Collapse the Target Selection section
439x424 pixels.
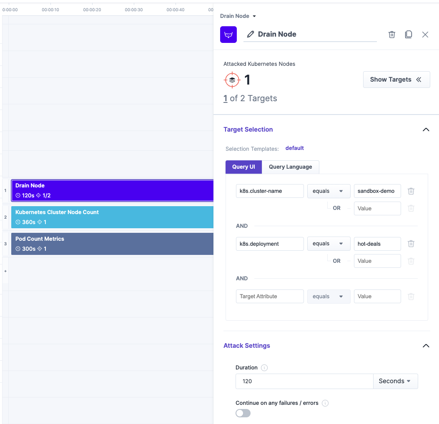(426, 130)
